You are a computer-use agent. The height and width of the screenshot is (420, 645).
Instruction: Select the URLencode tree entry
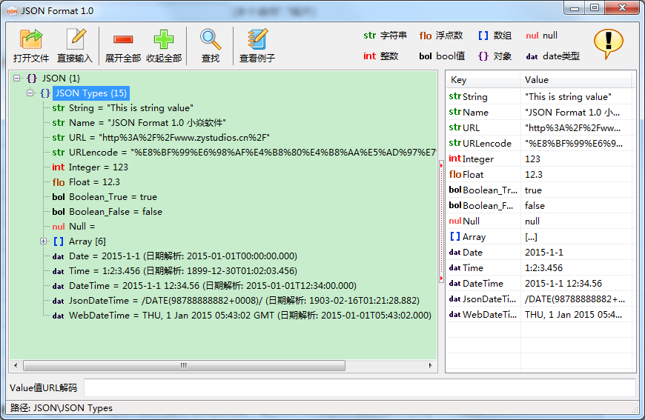point(244,153)
